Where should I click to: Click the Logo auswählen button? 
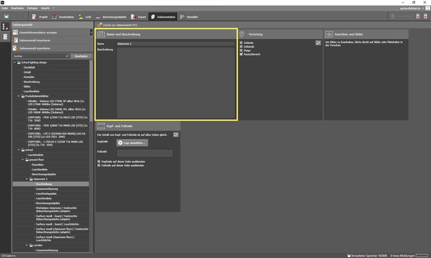132,143
